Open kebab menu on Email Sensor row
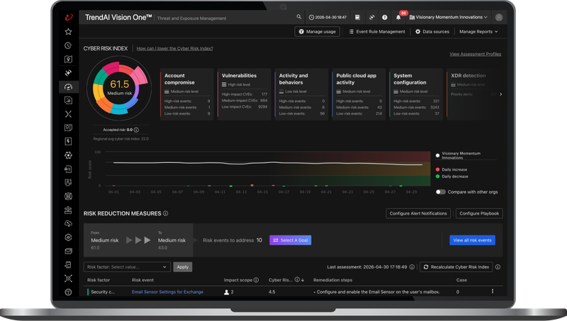This screenshot has width=567, height=321. pos(492,291)
